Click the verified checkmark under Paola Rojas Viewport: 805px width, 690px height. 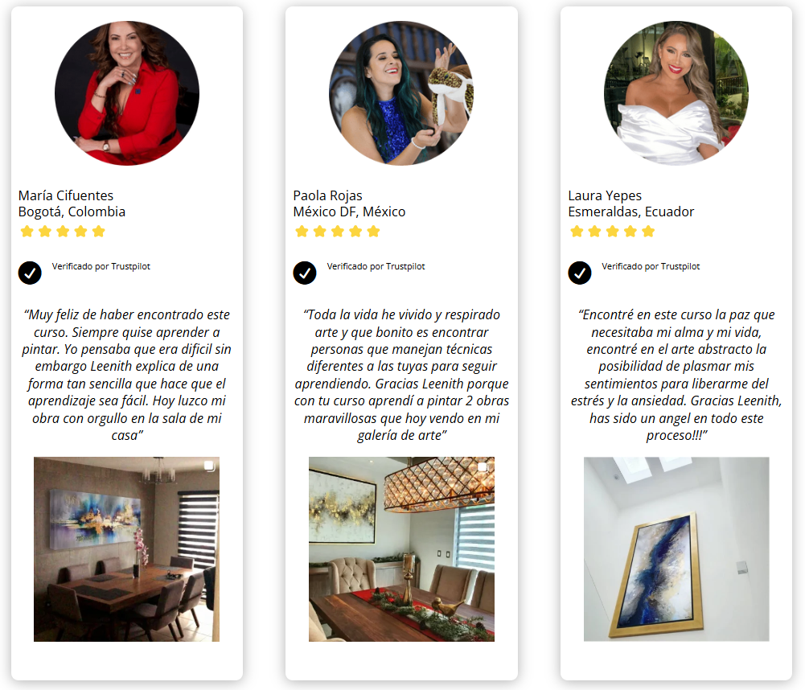(x=305, y=273)
